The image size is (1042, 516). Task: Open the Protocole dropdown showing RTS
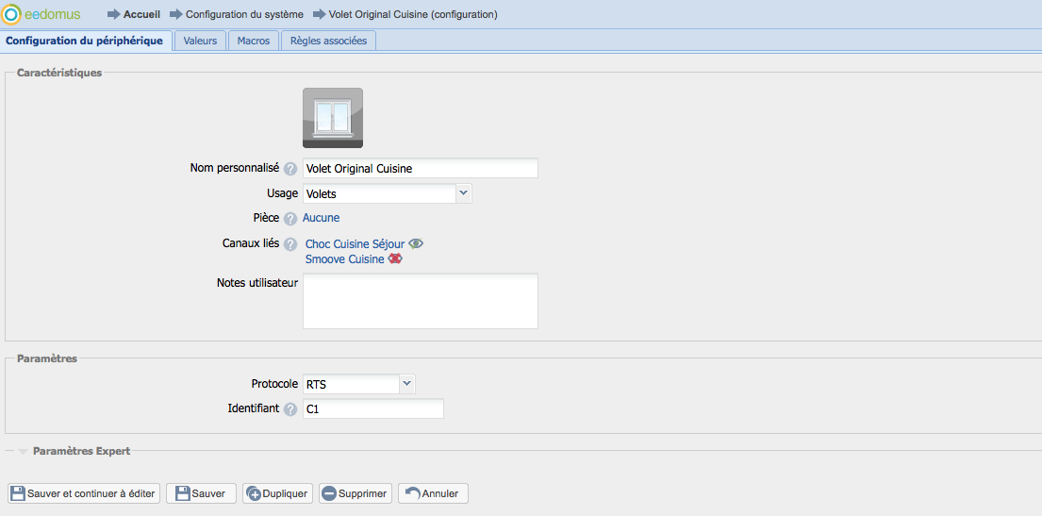pos(406,384)
